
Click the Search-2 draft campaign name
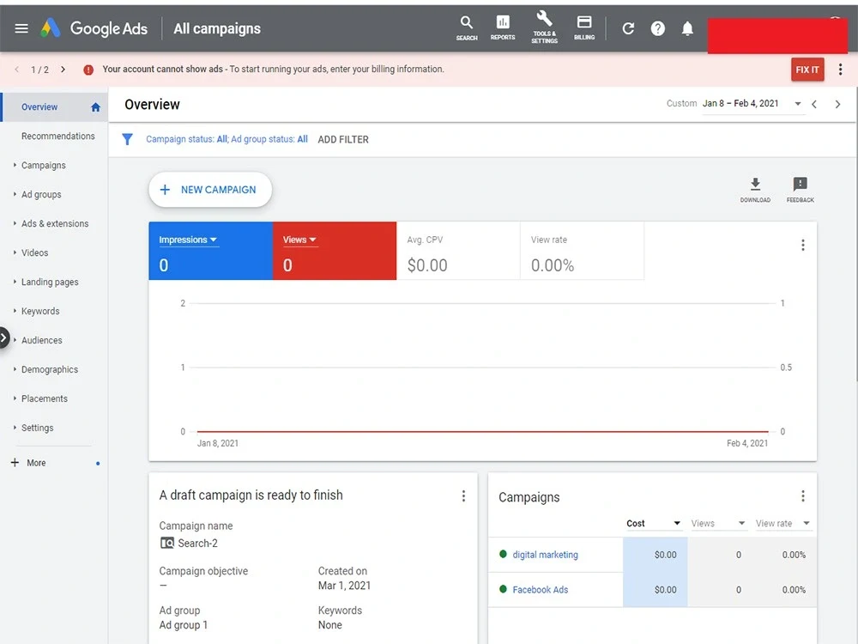point(197,544)
